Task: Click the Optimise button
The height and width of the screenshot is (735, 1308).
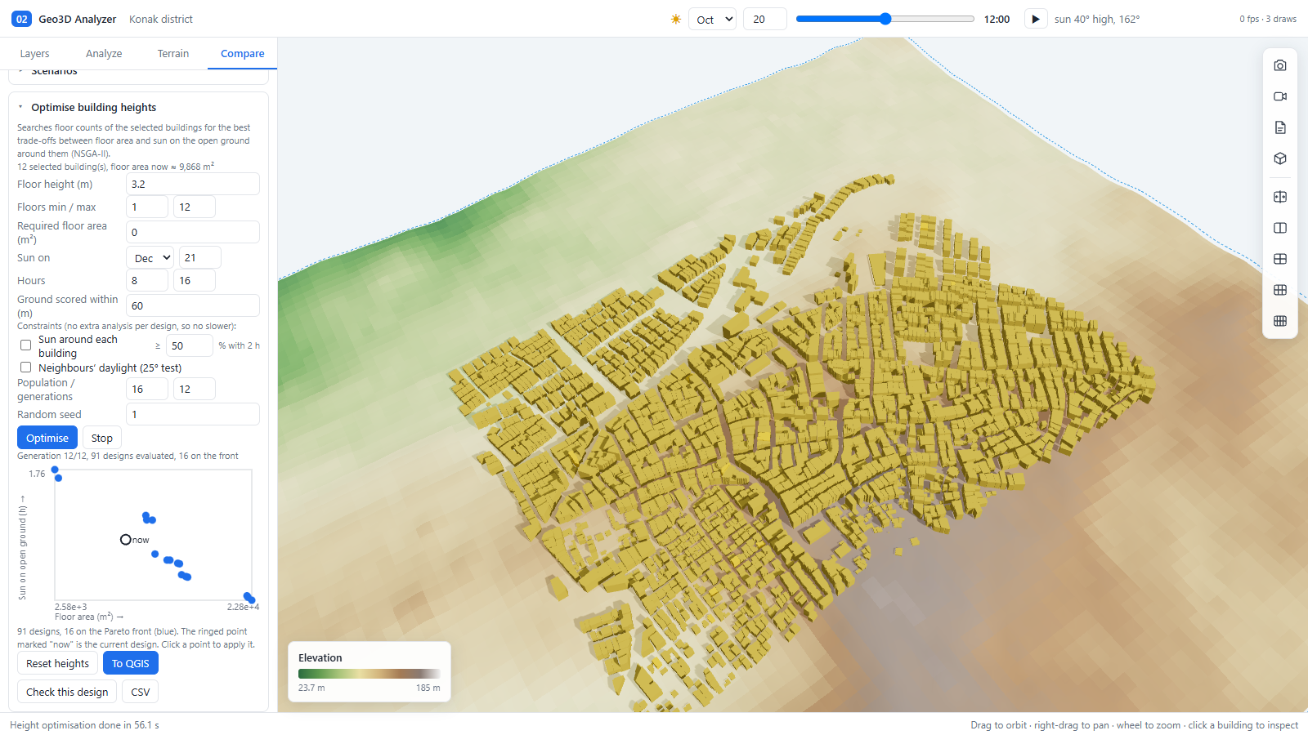Action: [47, 438]
